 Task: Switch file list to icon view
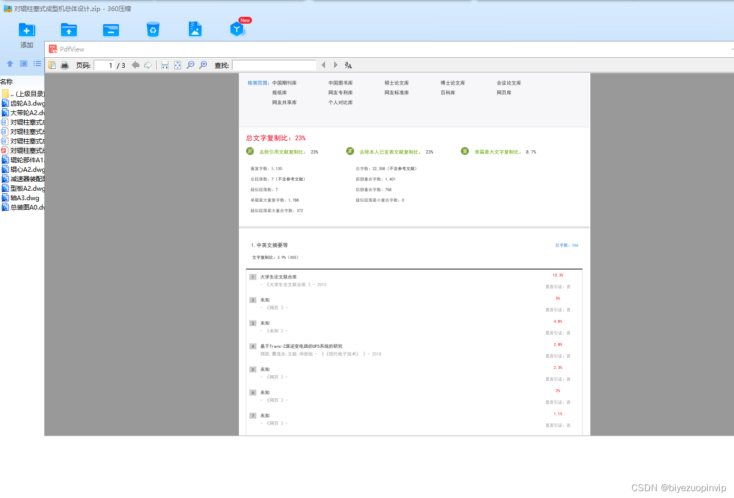coord(24,64)
